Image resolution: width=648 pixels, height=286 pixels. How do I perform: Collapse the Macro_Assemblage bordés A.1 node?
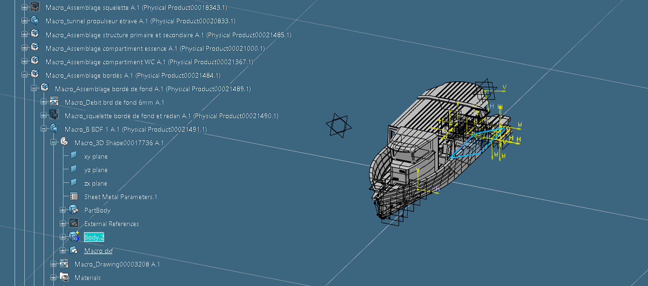[25, 75]
